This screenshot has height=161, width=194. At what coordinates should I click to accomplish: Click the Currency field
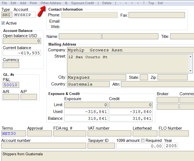coord(11,65)
